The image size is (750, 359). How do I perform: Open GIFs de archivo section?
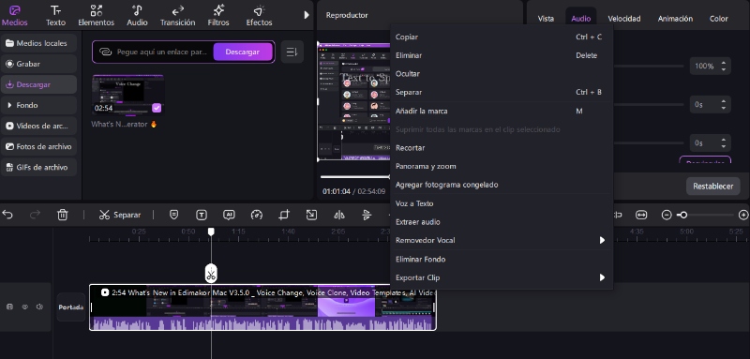(x=38, y=167)
